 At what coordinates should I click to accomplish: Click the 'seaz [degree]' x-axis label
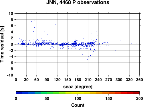(78, 87)
